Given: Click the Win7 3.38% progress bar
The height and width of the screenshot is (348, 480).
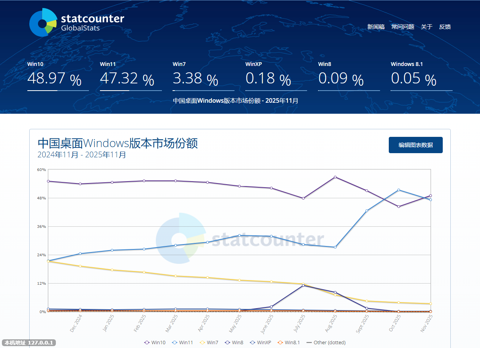Looking at the screenshot, I should 203,91.
